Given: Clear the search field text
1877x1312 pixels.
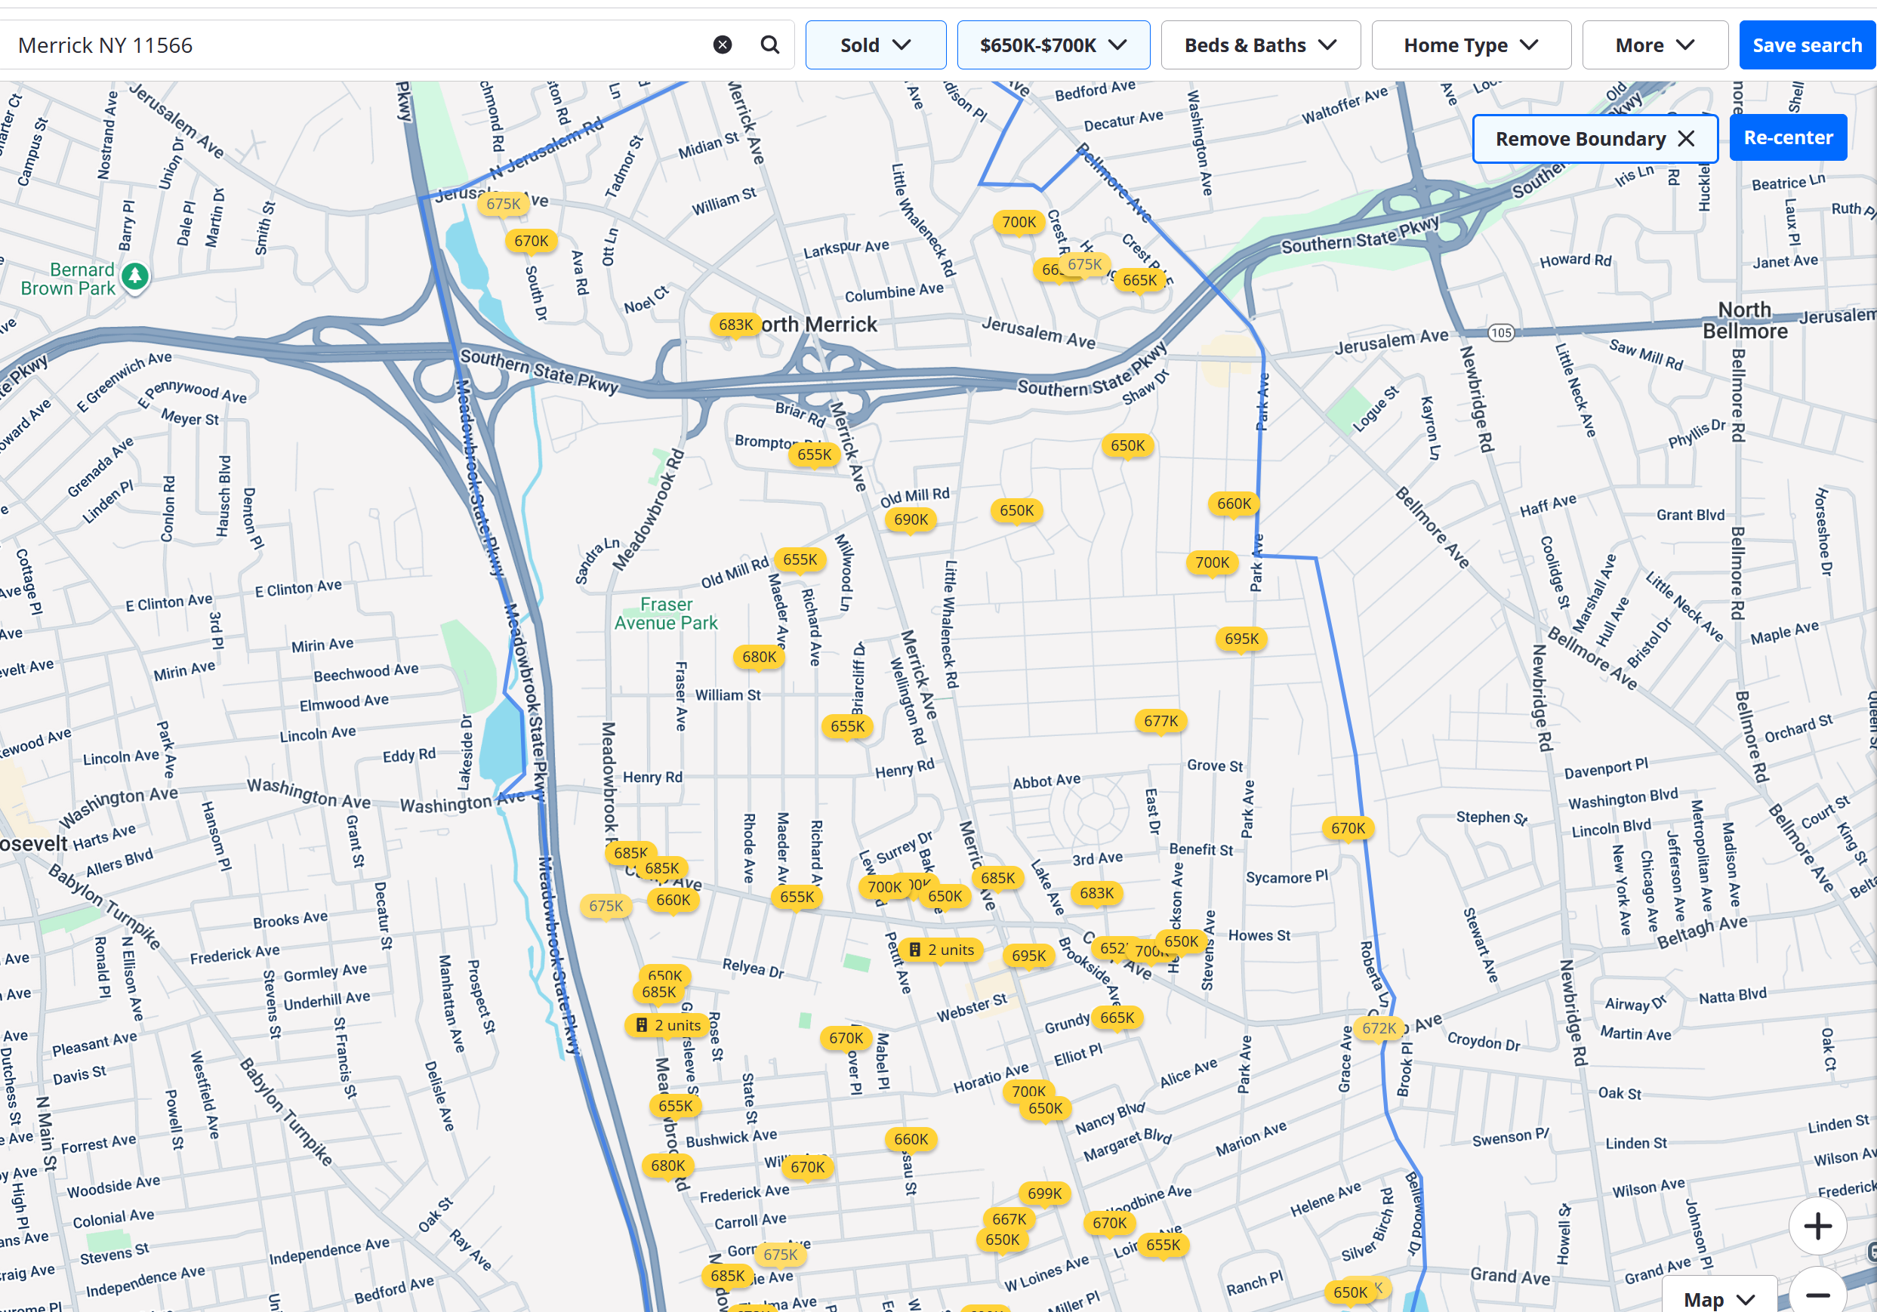Looking at the screenshot, I should (722, 45).
